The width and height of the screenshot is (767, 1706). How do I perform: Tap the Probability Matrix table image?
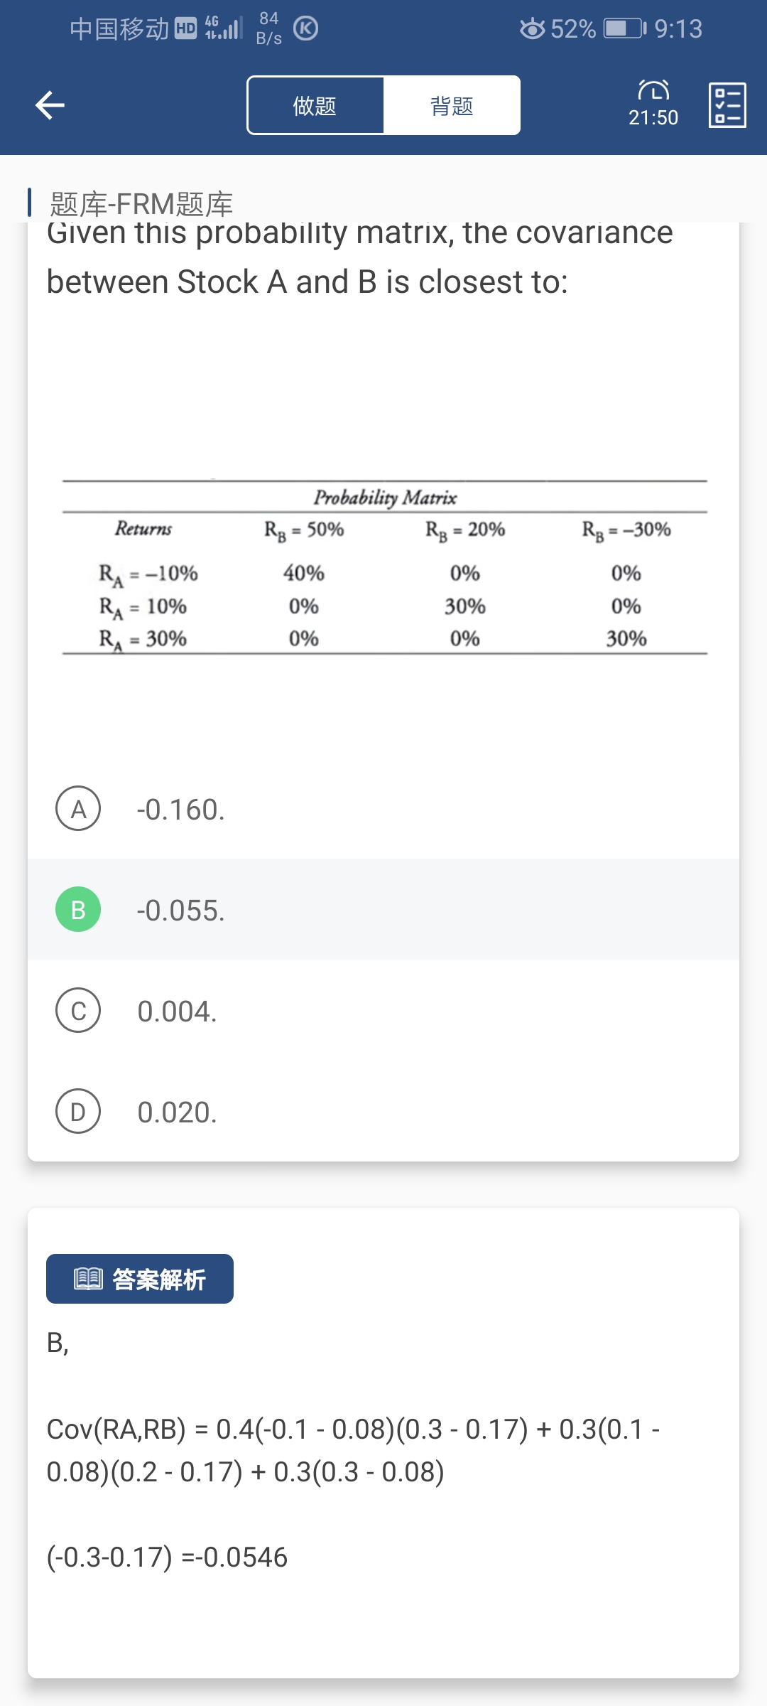point(384,567)
